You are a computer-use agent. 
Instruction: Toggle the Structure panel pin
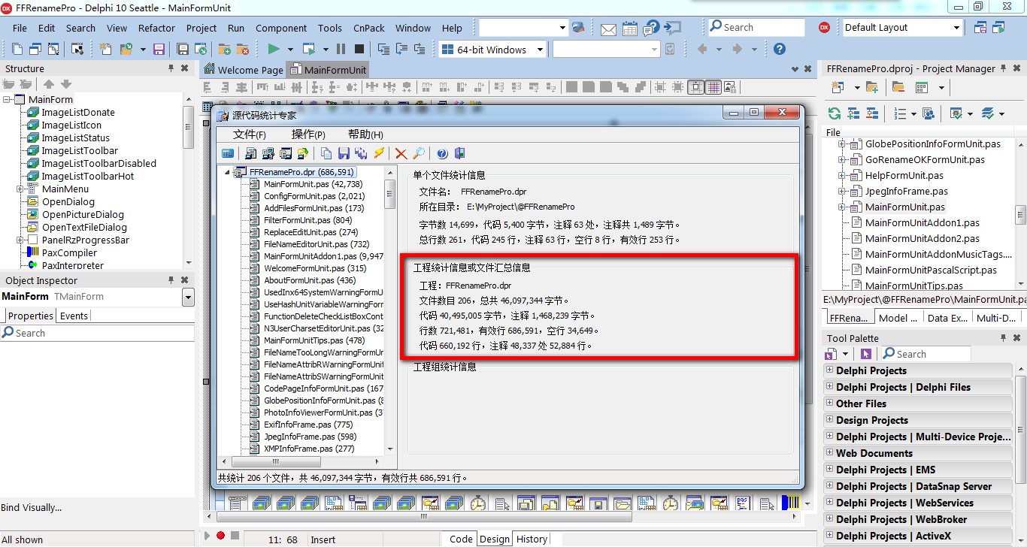click(x=171, y=68)
